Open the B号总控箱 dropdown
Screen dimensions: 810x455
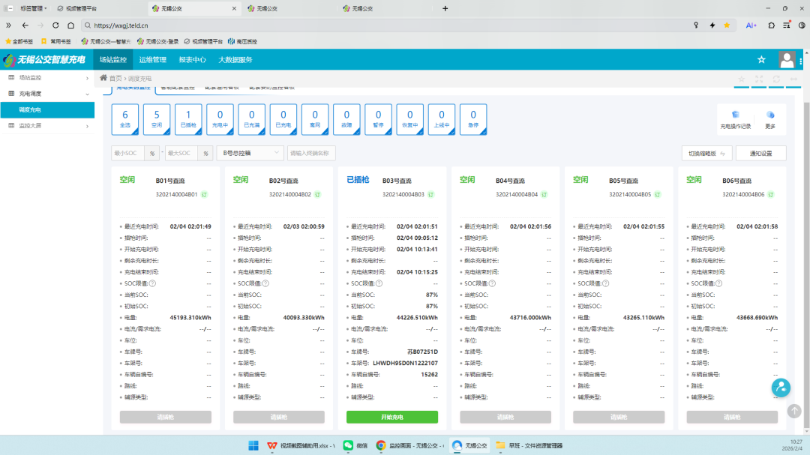[x=250, y=153]
